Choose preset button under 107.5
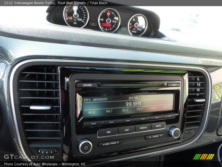The width and height of the screenshot is (222, 167). point(169,116)
